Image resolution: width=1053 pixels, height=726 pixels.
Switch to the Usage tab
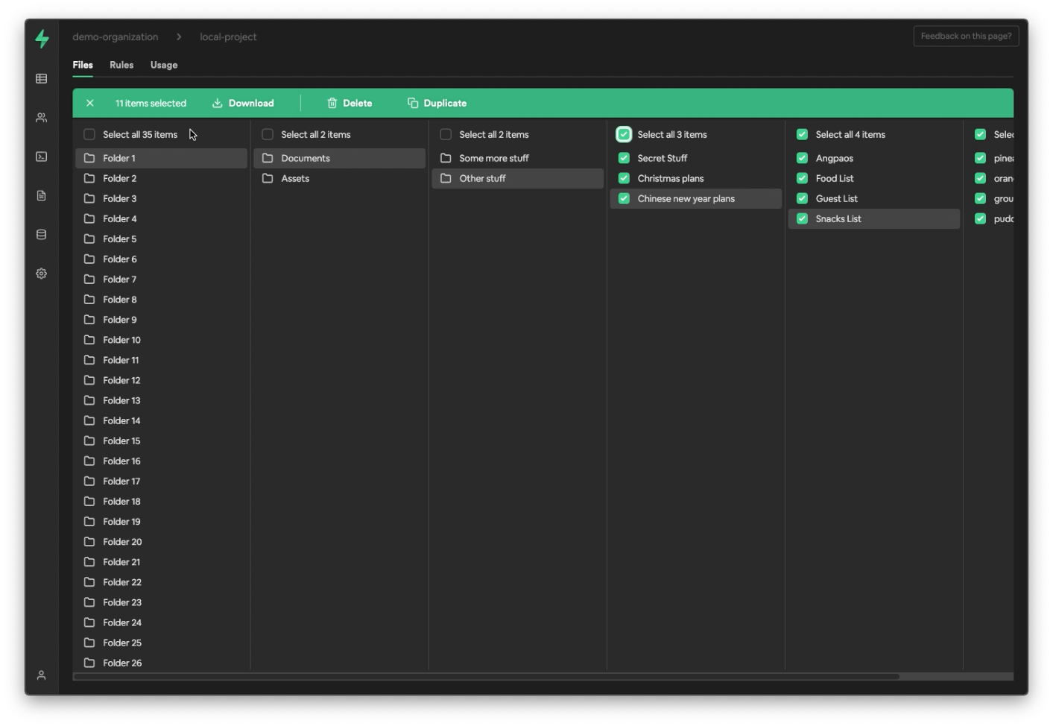(x=165, y=65)
